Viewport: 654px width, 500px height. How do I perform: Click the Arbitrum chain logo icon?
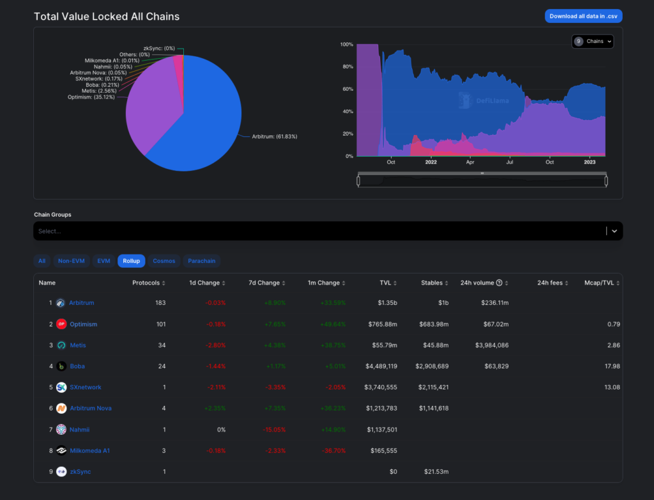pyautogui.click(x=61, y=303)
